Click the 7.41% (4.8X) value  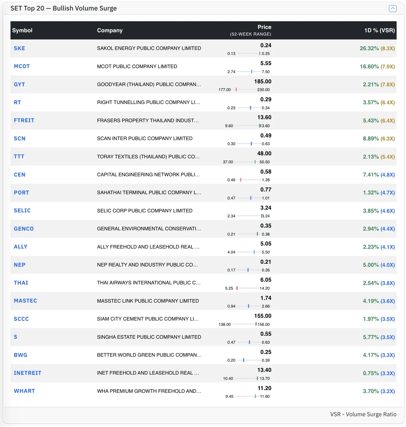[379, 175]
